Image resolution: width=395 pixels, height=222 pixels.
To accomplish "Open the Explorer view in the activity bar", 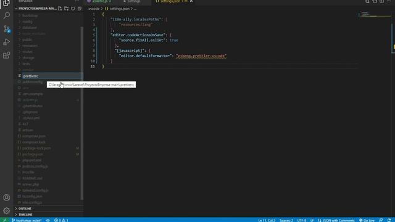I will [x=7, y=2].
